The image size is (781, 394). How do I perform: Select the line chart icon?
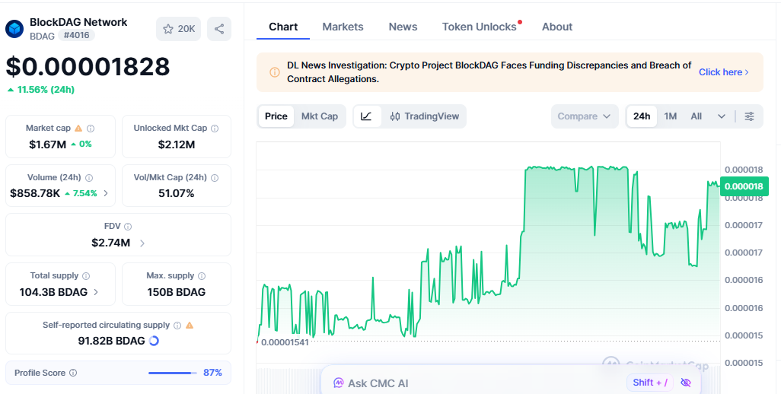(367, 116)
